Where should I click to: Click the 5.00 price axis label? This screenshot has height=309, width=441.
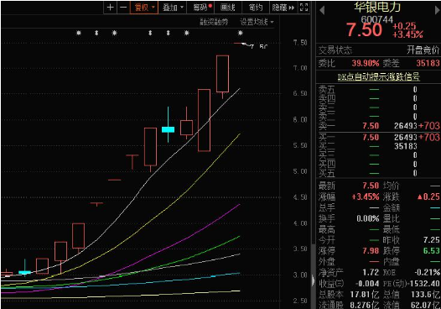[x=300, y=171]
